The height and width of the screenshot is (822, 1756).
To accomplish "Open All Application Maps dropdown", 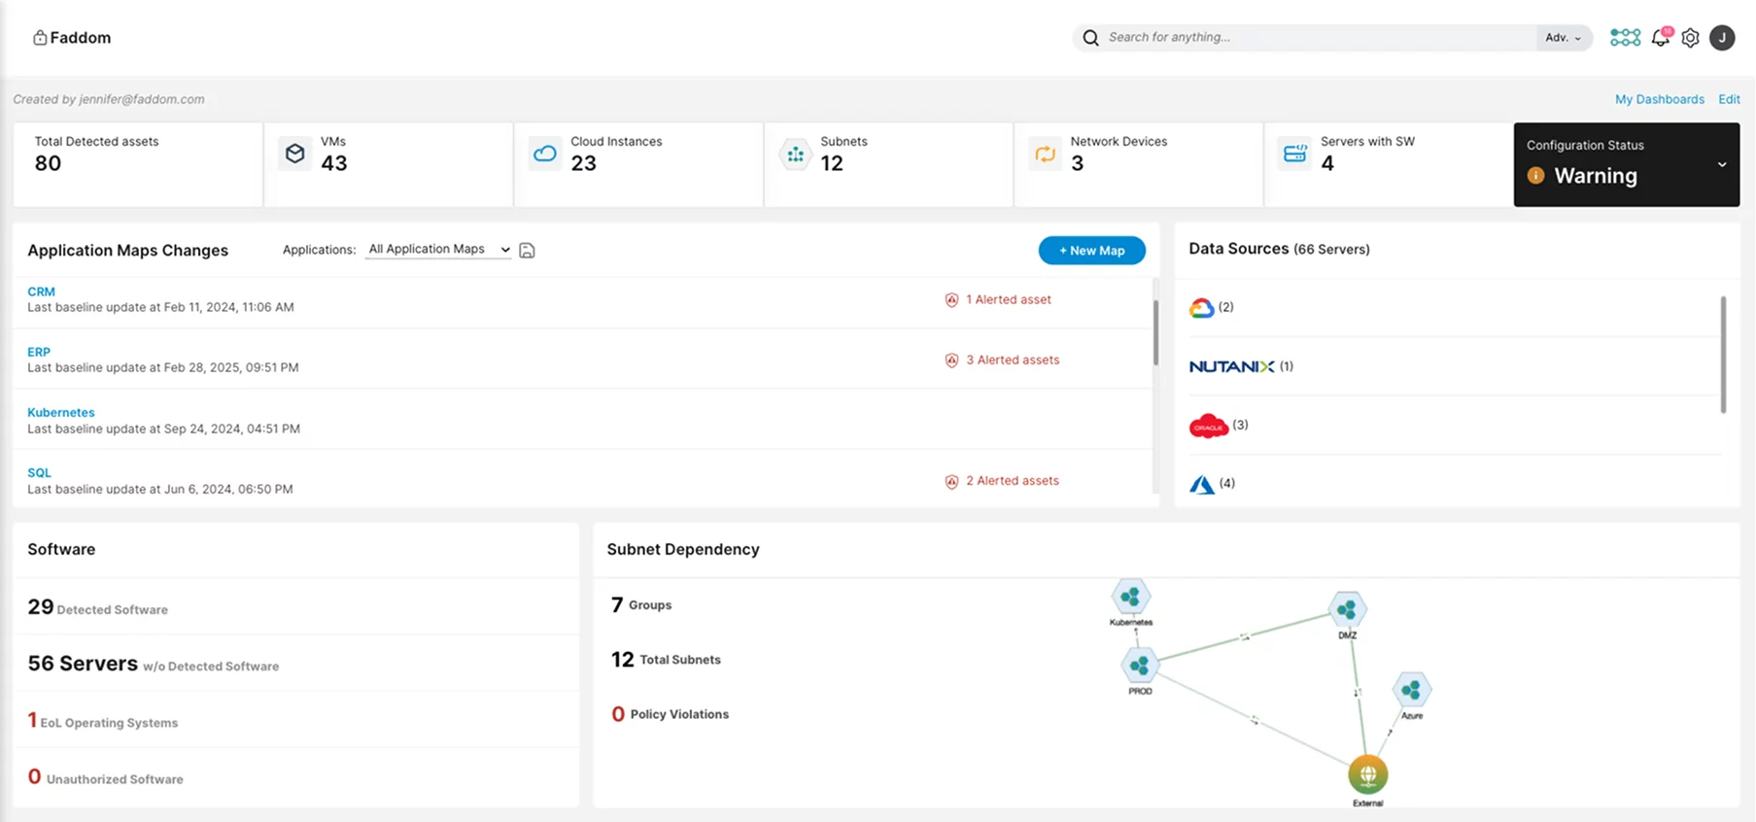I will coord(438,250).
